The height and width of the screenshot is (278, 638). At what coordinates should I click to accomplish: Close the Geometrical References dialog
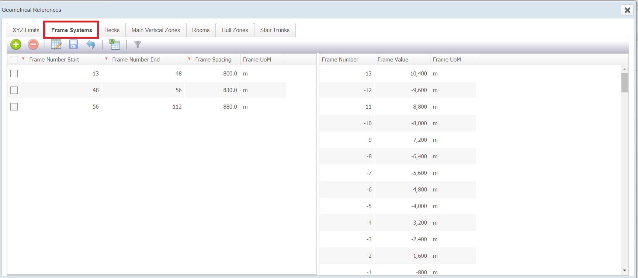[x=627, y=10]
